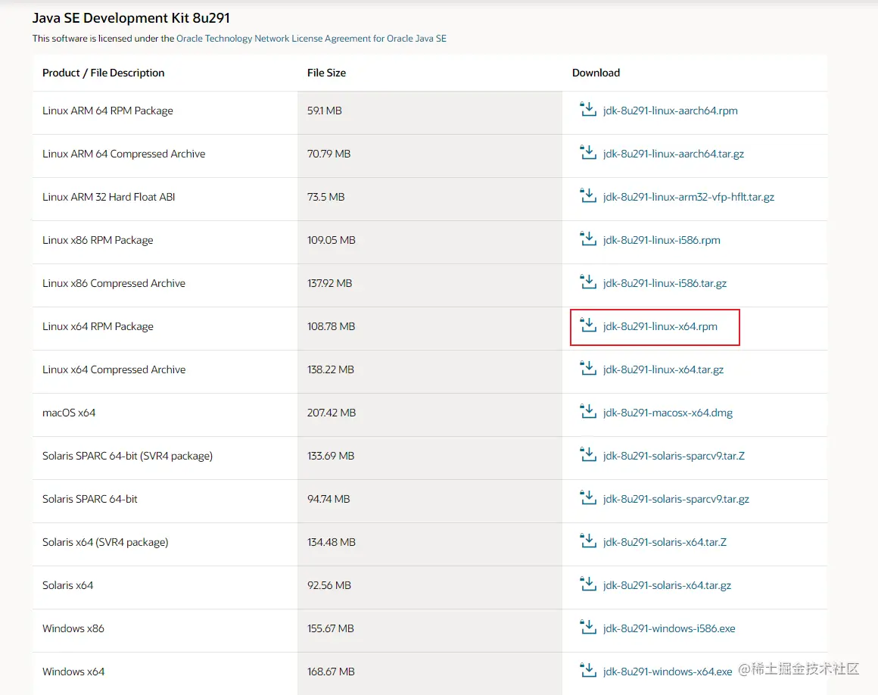878x695 pixels.
Task: Click the Java SE Development Kit 8u291 heading
Action: click(x=131, y=18)
